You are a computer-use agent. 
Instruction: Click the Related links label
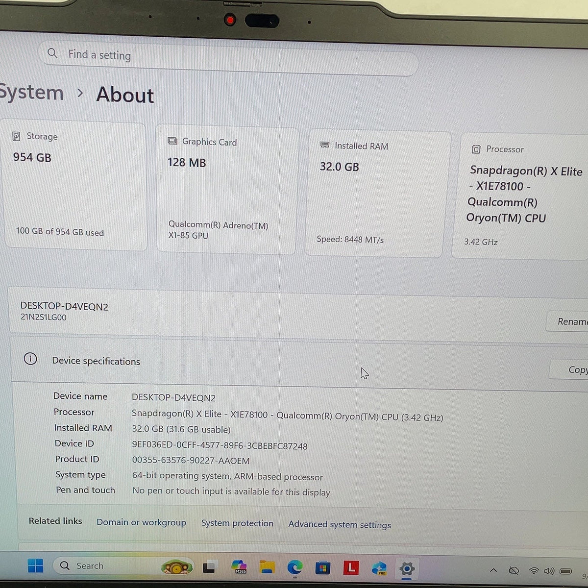55,521
